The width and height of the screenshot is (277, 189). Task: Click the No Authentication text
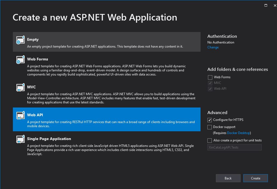tap(221, 42)
